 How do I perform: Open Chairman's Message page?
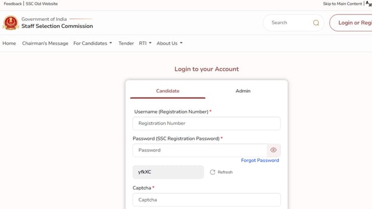click(45, 44)
